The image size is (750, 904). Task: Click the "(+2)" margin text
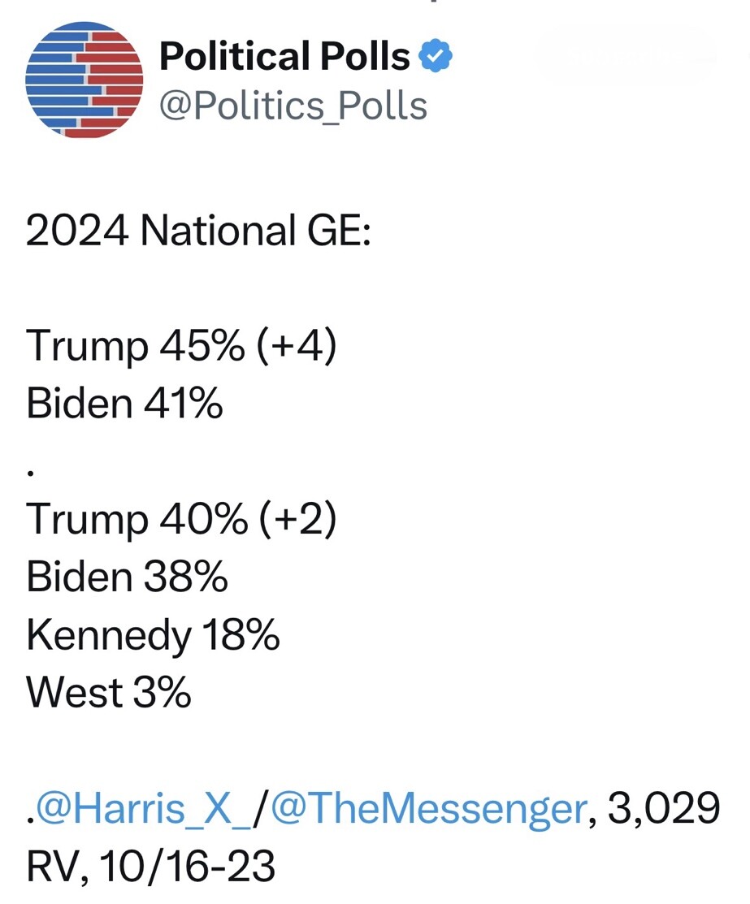(297, 519)
